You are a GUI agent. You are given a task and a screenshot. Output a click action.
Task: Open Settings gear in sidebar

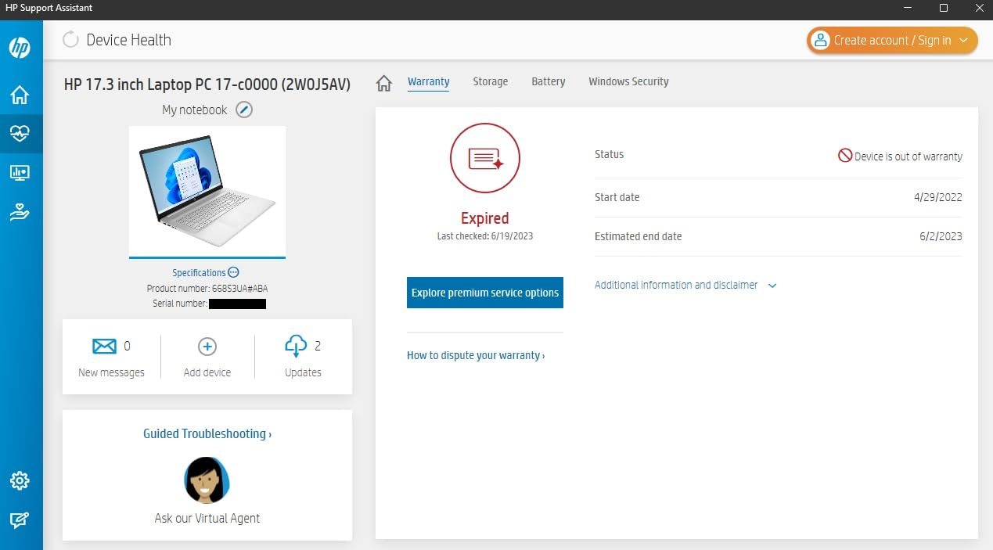[20, 480]
